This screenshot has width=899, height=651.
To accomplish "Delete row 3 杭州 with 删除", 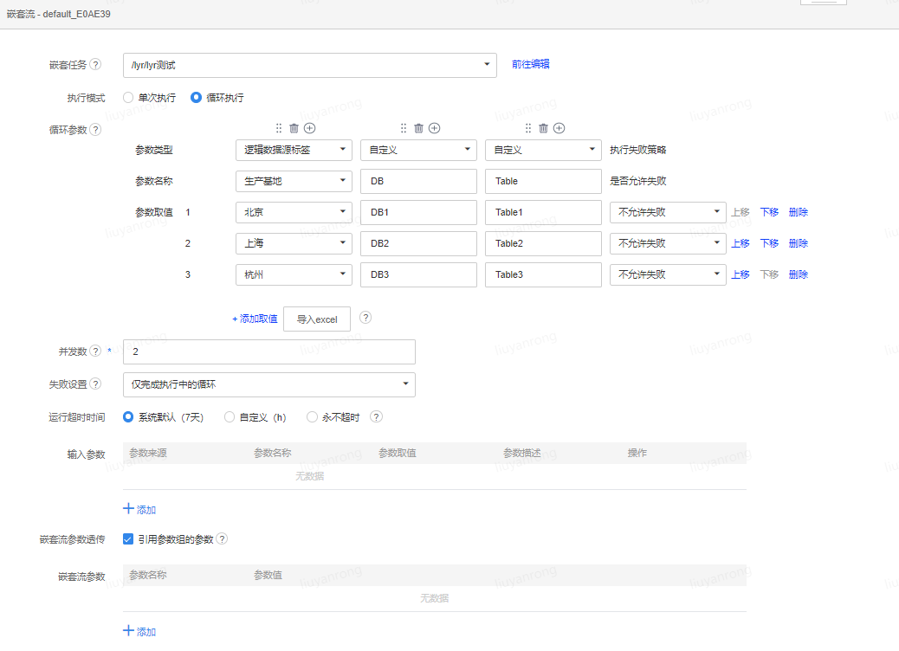I will 798,274.
